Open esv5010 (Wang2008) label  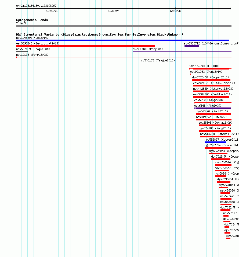coord(209,100)
